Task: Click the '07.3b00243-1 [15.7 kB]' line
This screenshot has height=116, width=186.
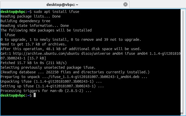Action: pos(23,58)
